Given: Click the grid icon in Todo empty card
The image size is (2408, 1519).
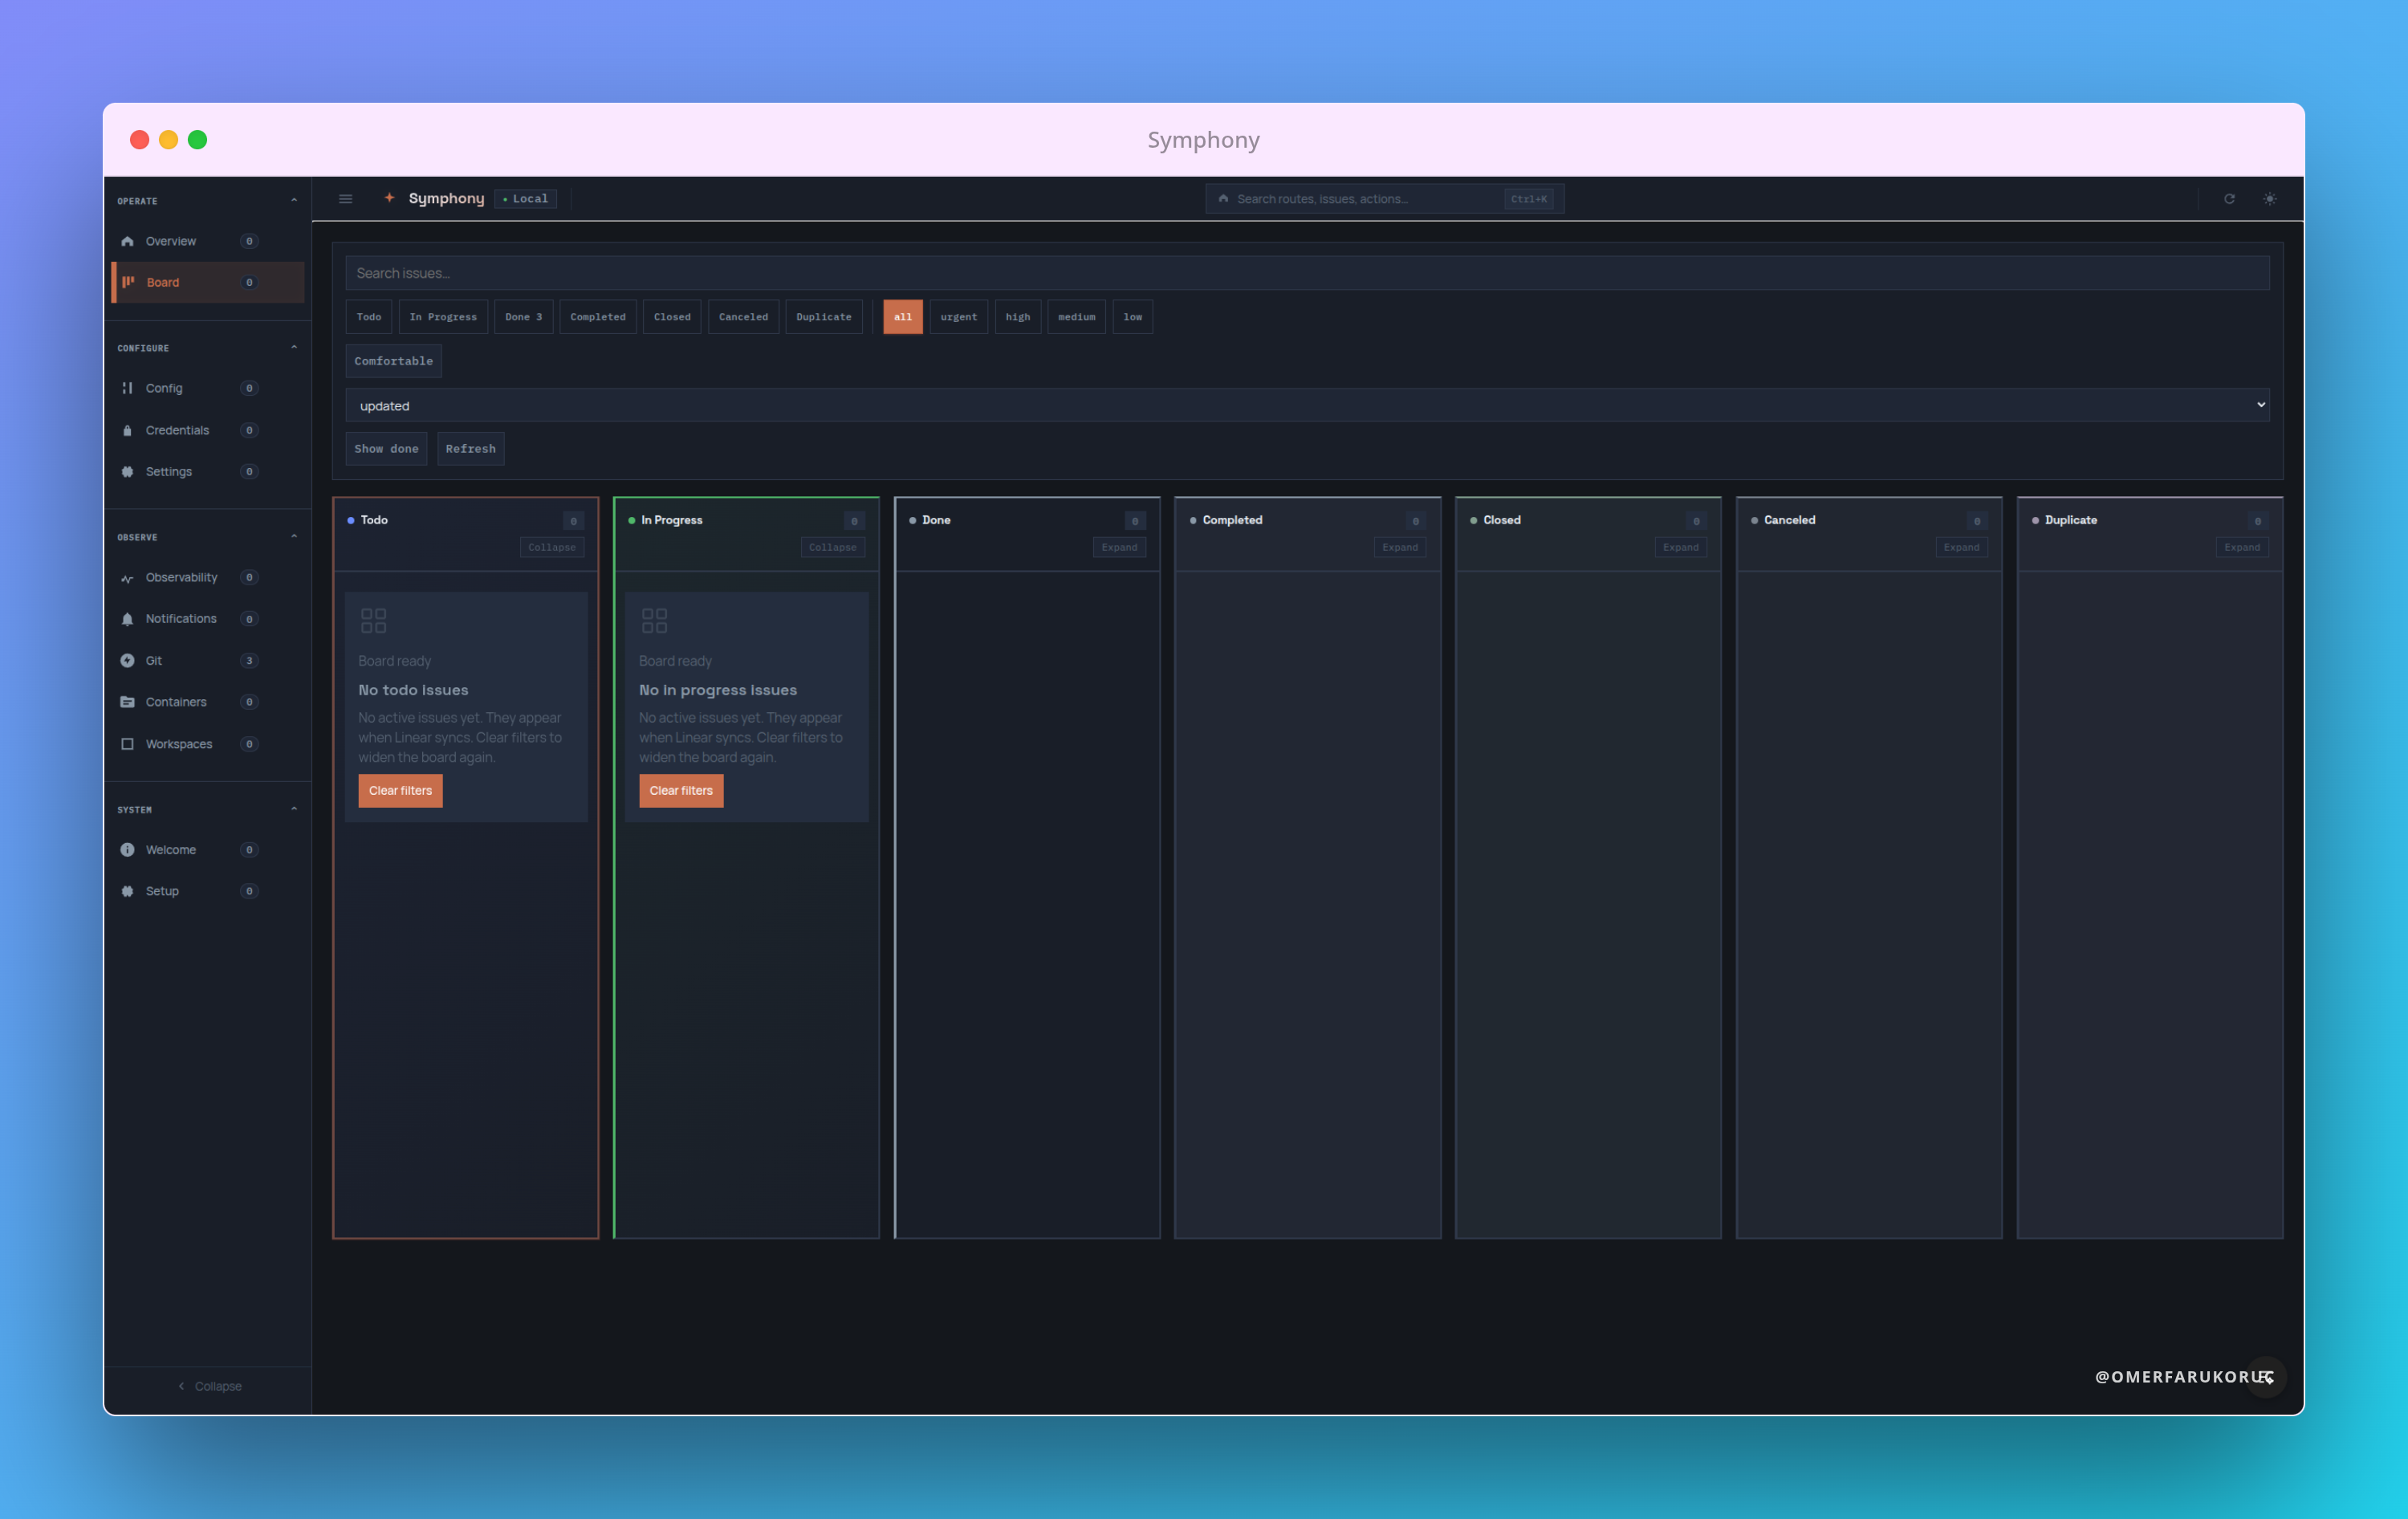Looking at the screenshot, I should (x=374, y=620).
